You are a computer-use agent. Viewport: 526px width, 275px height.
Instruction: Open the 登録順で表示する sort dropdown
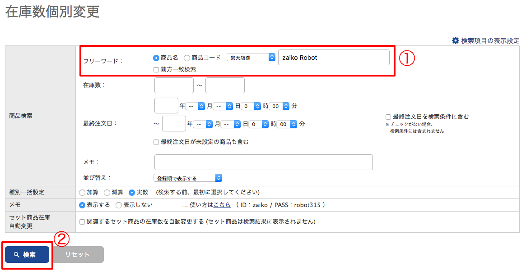[x=188, y=178]
